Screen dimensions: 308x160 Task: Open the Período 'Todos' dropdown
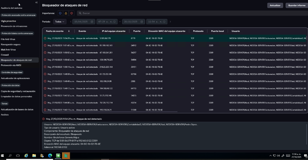tap(60, 22)
